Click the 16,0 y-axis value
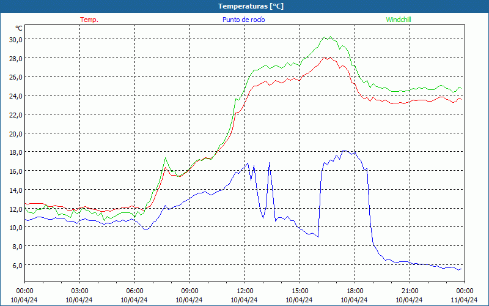This screenshot has width=489, height=306. pos(15,171)
